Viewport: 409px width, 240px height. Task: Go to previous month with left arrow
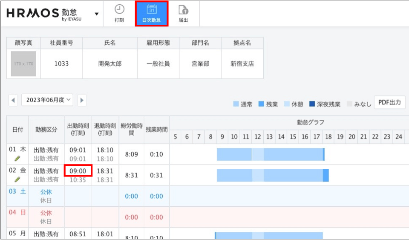13,100
